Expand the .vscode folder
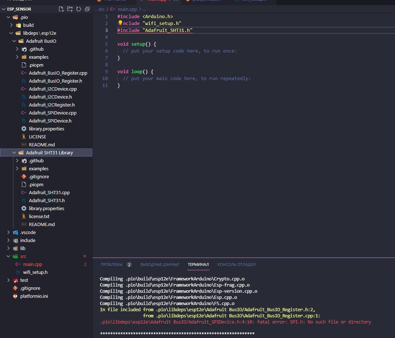 pyautogui.click(x=28, y=232)
